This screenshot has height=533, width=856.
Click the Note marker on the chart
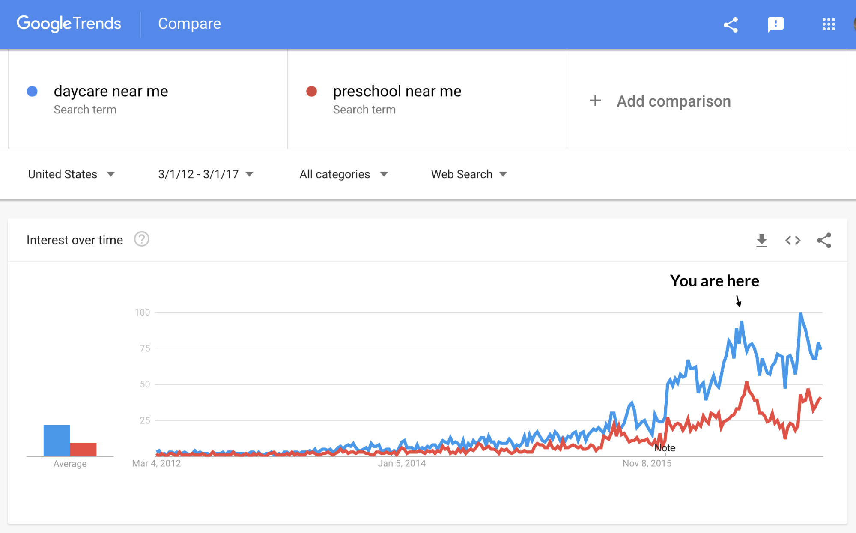[x=665, y=448]
